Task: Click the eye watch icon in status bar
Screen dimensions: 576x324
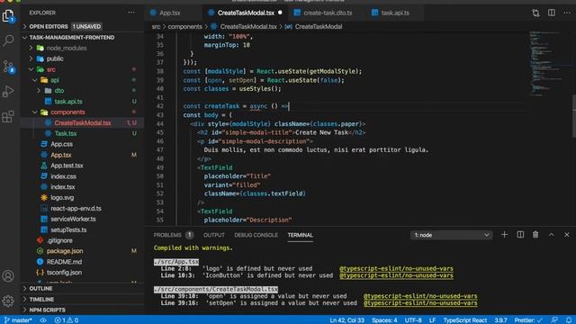Action: [x=43, y=320]
